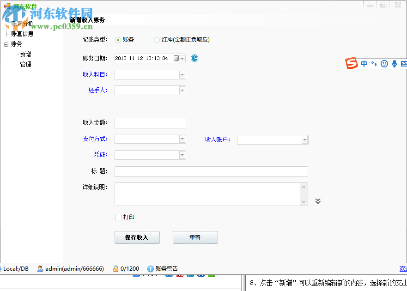
Task: Open the 收入科目 dropdown
Action: point(182,74)
